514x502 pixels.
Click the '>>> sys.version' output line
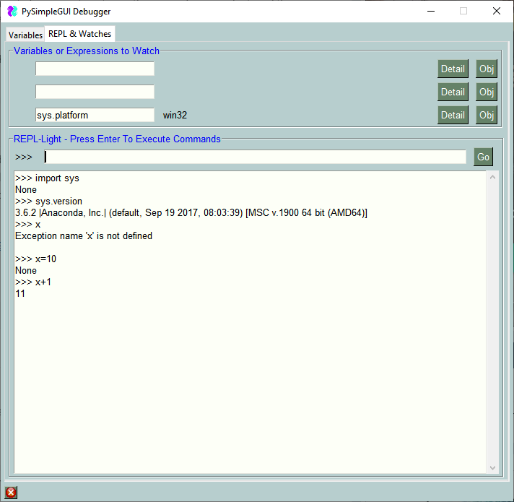pos(48,202)
